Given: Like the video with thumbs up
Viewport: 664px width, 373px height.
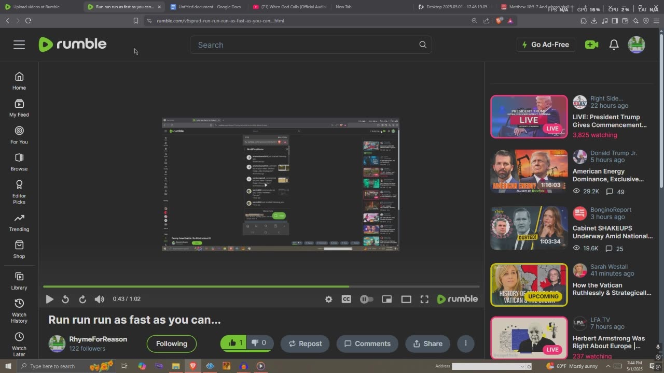Looking at the screenshot, I should click(234, 343).
